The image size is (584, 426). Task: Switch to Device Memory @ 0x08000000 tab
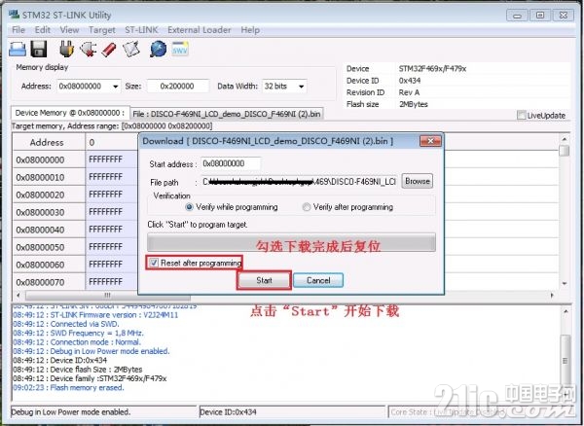[70, 113]
